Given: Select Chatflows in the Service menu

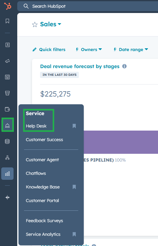Looking at the screenshot, I should pos(36,173).
